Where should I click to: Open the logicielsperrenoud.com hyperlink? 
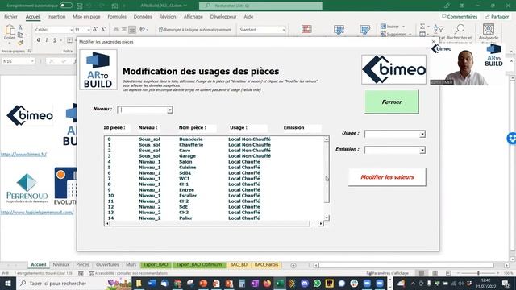pos(37,213)
